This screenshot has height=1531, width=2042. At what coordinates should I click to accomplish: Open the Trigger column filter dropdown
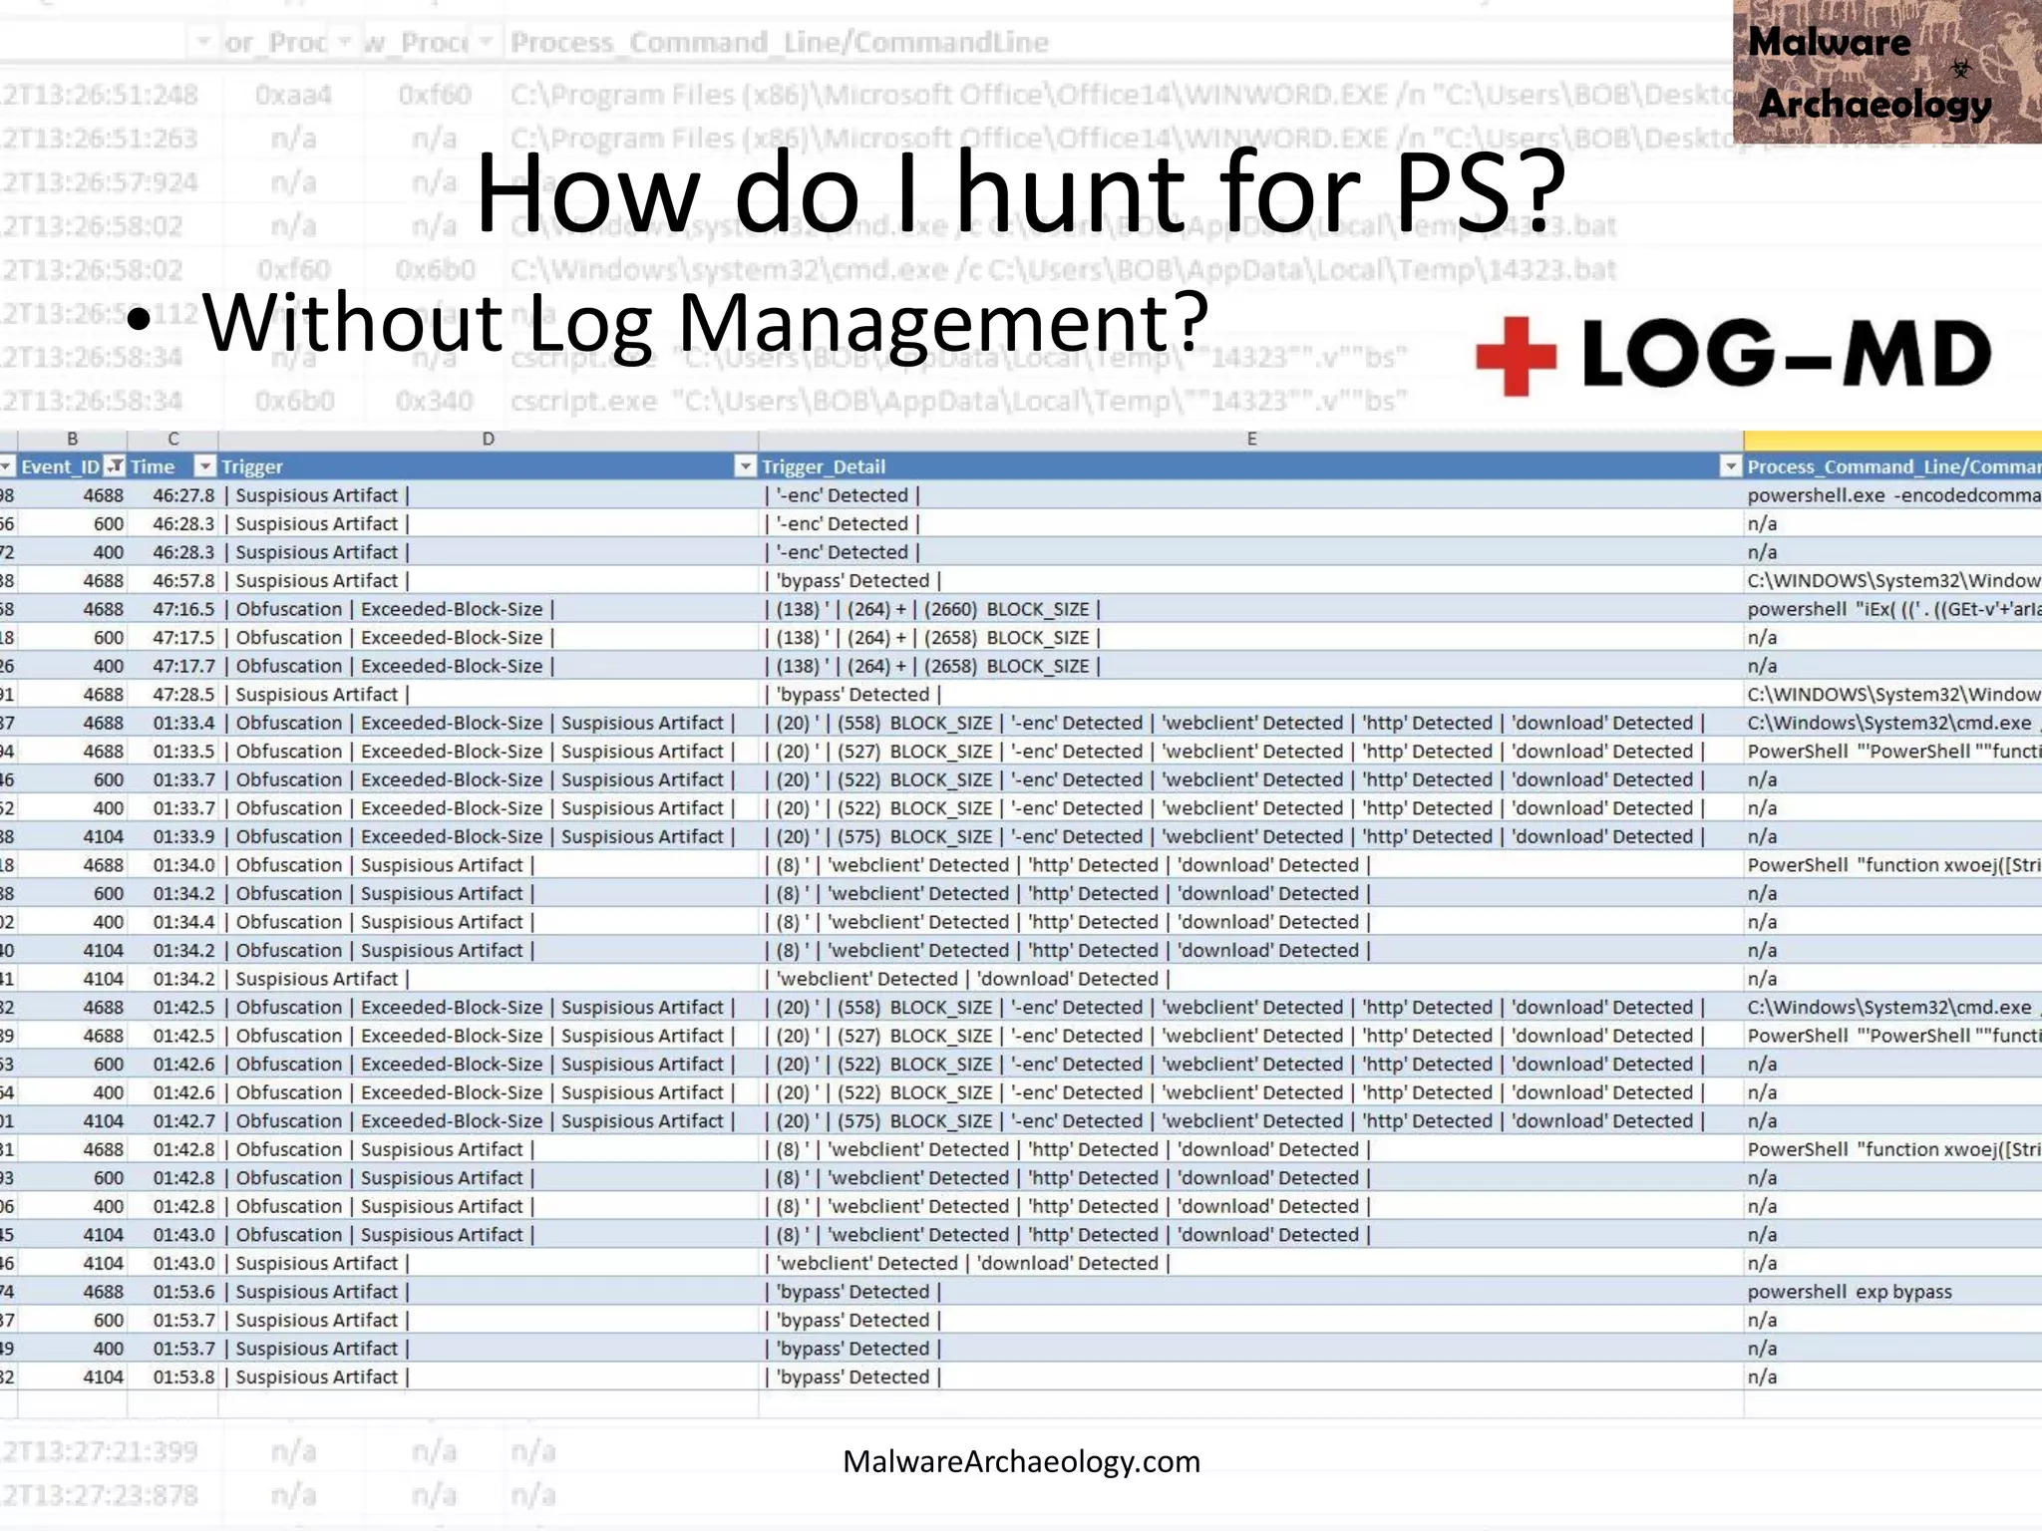coord(745,466)
